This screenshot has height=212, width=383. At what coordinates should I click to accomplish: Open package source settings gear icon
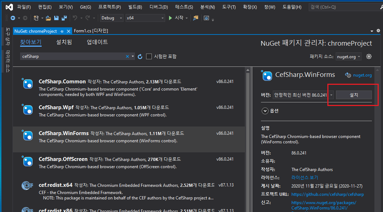tap(369, 56)
